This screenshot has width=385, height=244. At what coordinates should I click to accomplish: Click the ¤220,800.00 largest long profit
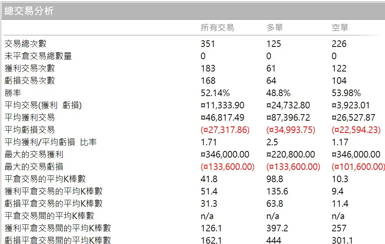pos(290,154)
